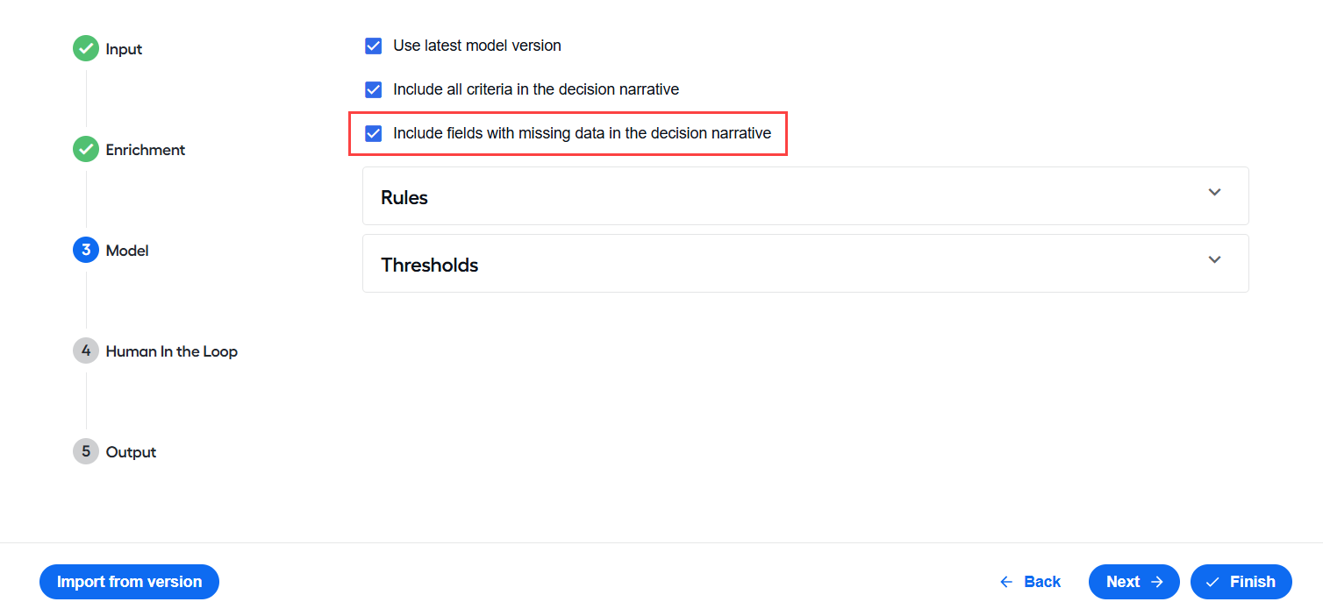Select the step 5 circle icon
1323x616 pixels.
tap(86, 452)
